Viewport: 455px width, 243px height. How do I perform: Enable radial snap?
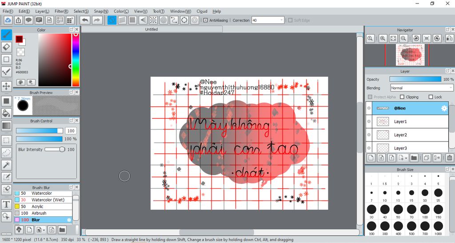tap(153, 20)
